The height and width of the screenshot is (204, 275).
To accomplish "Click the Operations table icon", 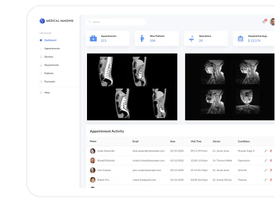I will pos(191,39).
